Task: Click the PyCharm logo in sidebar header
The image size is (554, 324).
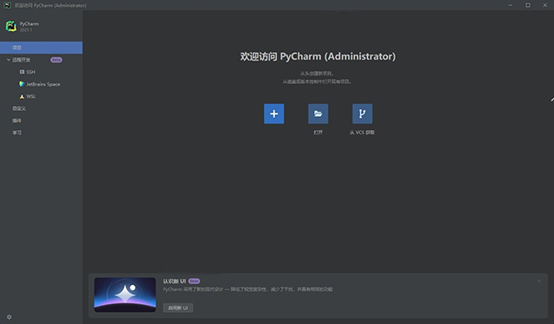Action: coord(11,26)
